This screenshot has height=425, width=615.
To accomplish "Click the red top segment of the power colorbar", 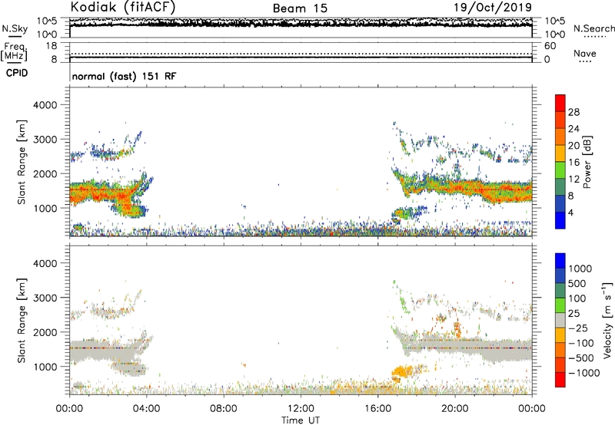I will [x=560, y=104].
